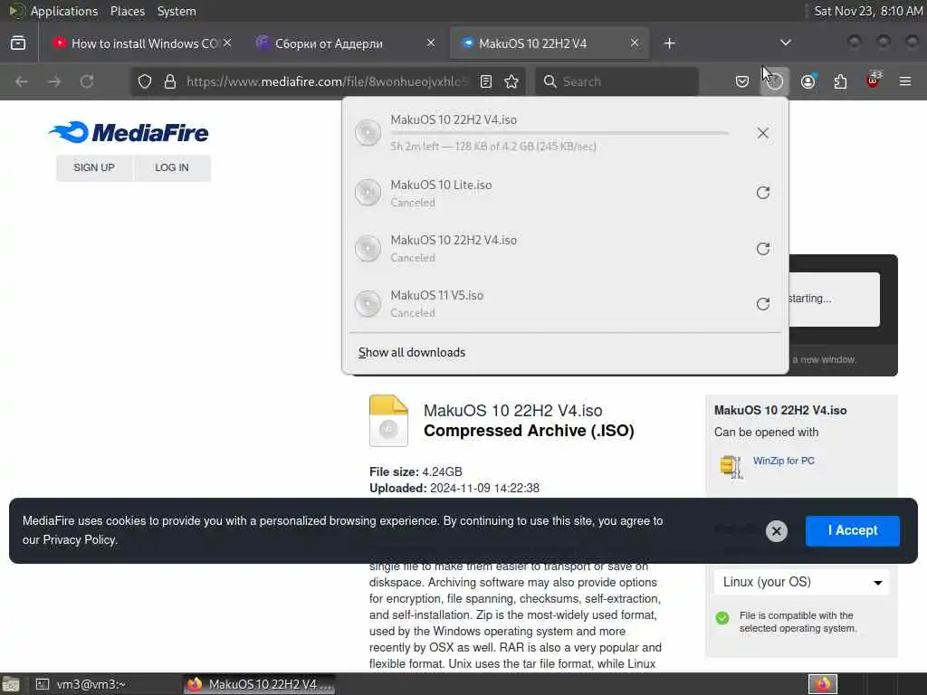
Task: Focus the Search box in toolbar
Action: point(616,81)
